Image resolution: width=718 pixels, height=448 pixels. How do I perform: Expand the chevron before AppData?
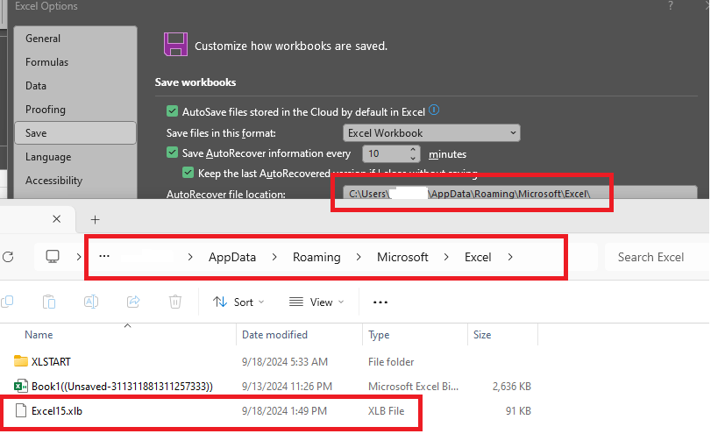click(190, 258)
